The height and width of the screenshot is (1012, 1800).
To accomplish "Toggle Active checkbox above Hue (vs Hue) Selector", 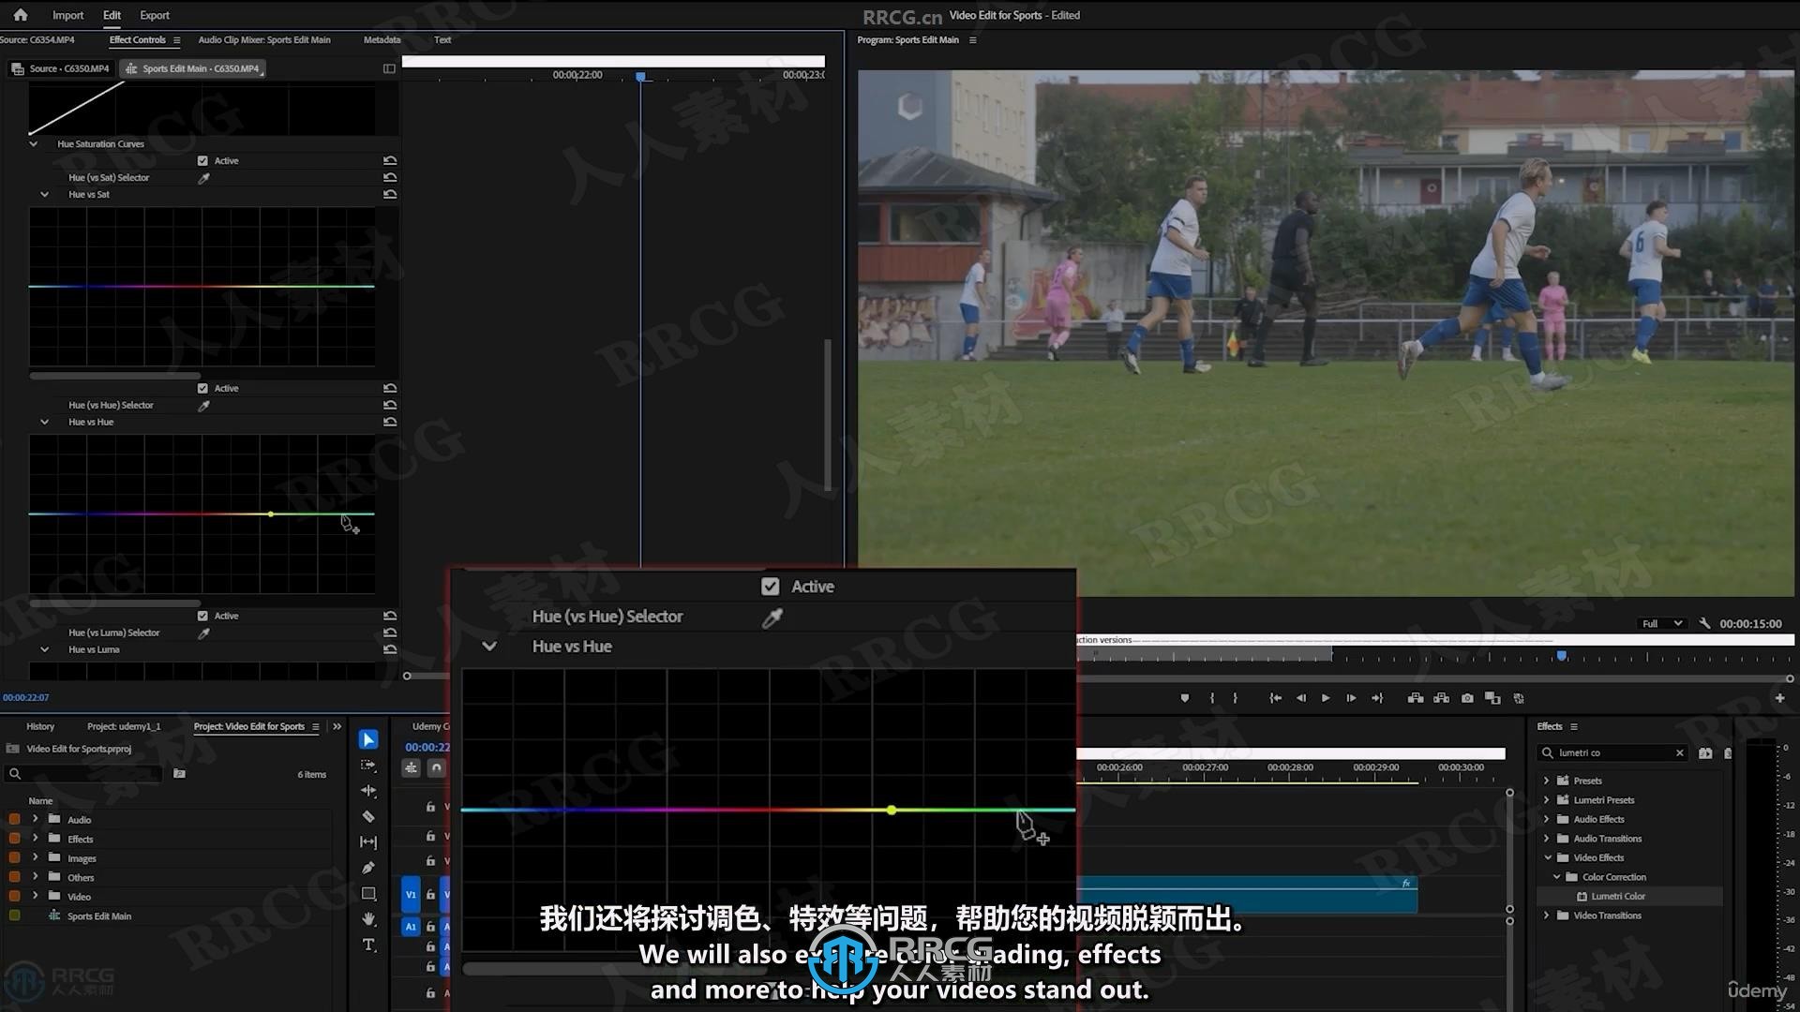I will tap(202, 389).
